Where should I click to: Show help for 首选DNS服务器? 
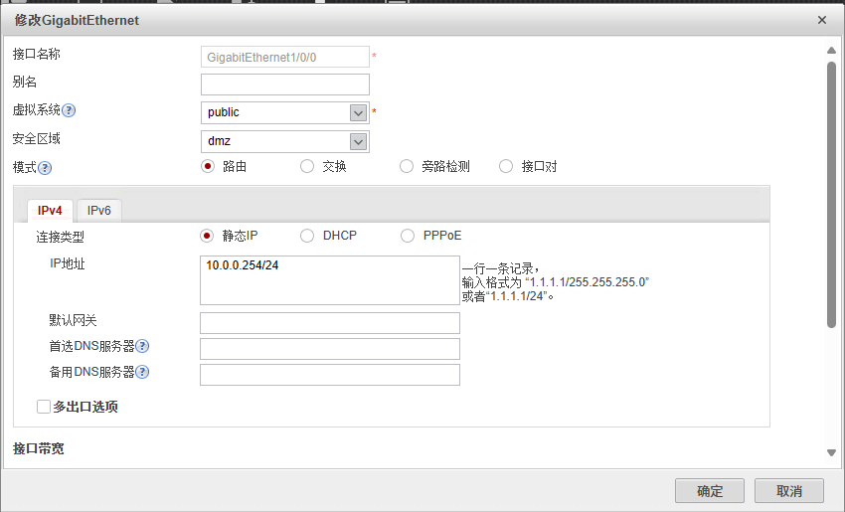(x=142, y=346)
